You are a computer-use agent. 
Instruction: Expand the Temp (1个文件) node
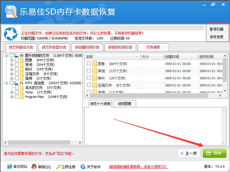pyautogui.click(x=12, y=92)
